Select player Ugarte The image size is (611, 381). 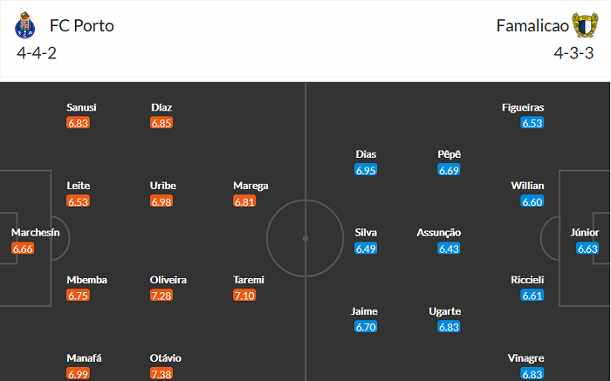point(450,311)
